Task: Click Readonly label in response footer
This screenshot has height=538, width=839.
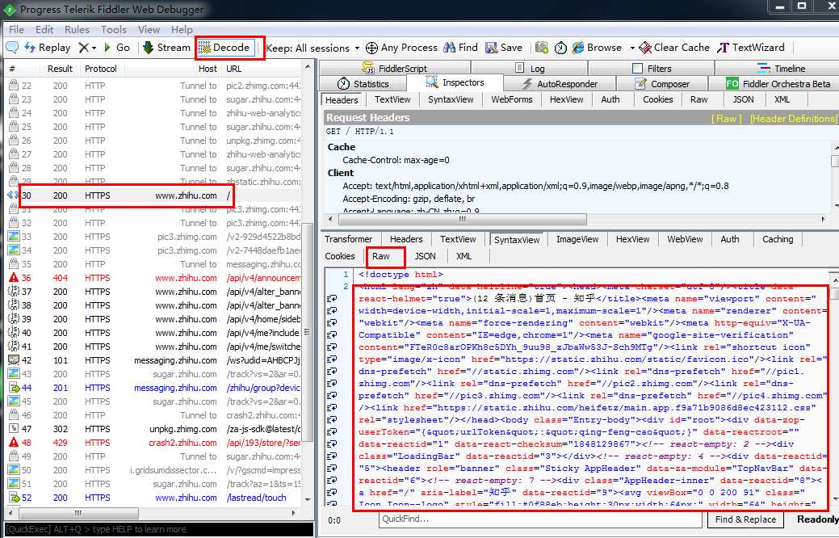Action: click(x=817, y=519)
